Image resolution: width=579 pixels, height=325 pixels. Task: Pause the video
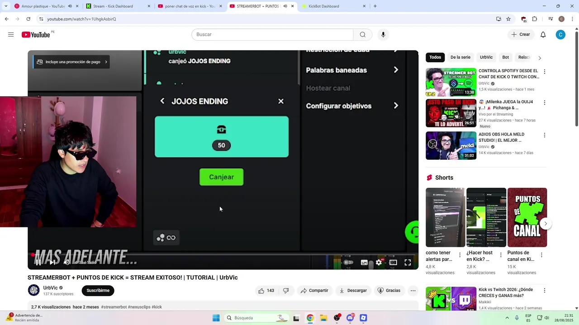coord(38,262)
